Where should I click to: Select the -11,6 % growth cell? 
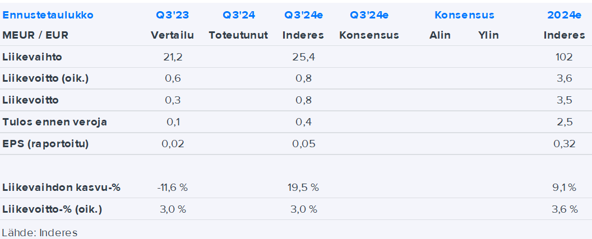click(173, 188)
